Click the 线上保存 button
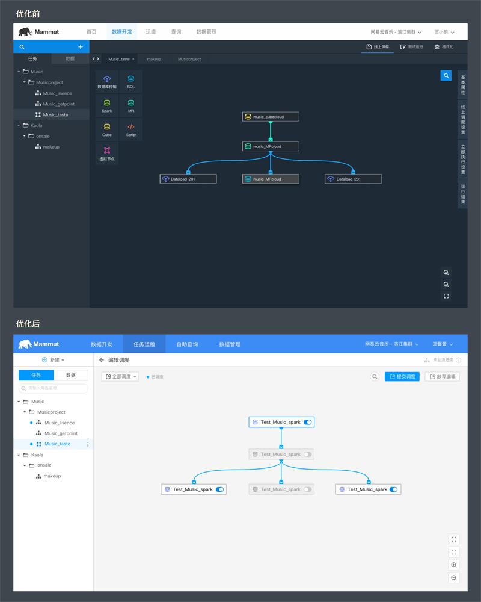This screenshot has height=602, width=481. [378, 47]
